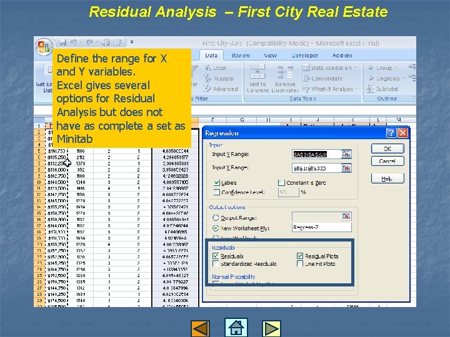This screenshot has height=337, width=450.
Task: Click the Input X Range field
Action: tap(316, 168)
